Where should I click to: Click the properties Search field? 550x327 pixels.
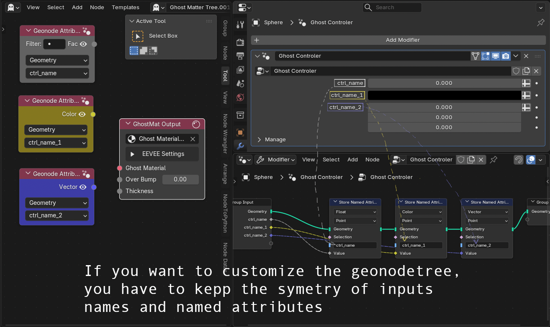click(x=392, y=8)
